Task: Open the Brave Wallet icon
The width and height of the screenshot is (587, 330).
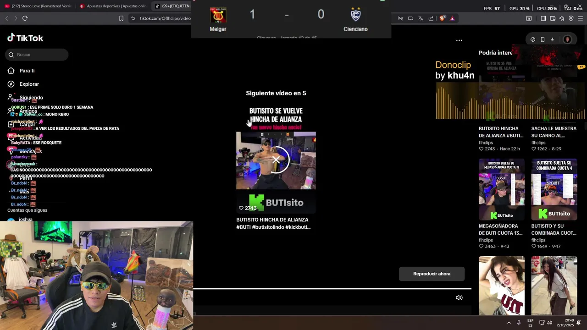Action: (x=553, y=18)
